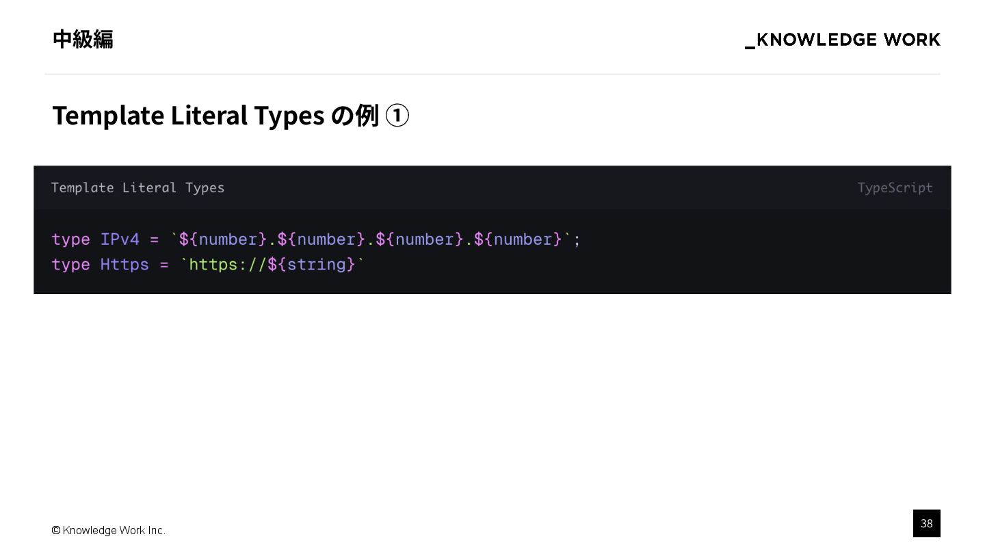Click the circled number ① in the title
The height and width of the screenshot is (554, 985).
point(397,116)
